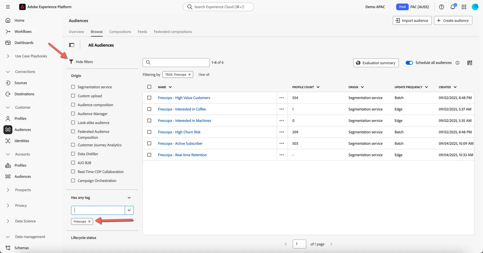Open more options for Frescopa - Real-time Retention

click(x=282, y=155)
